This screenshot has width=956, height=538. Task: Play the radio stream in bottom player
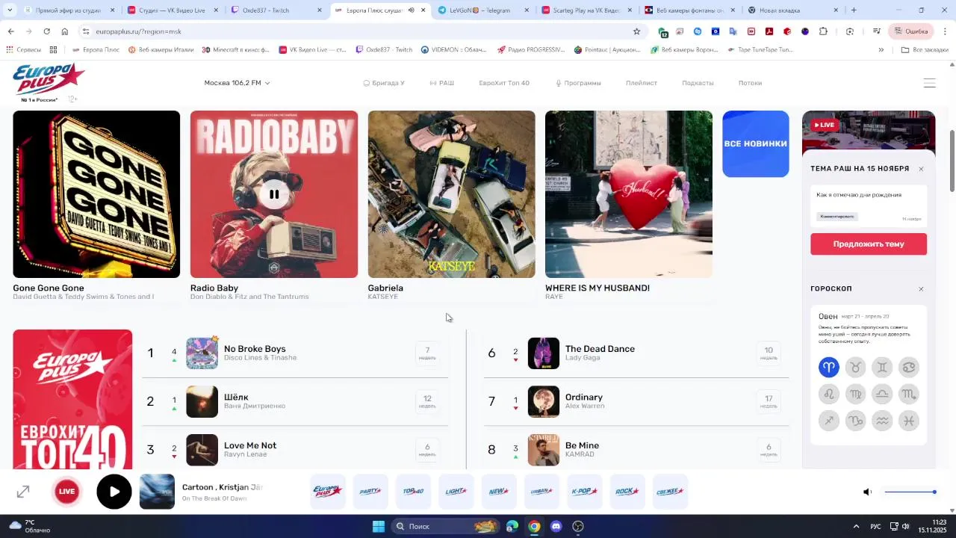(x=114, y=492)
